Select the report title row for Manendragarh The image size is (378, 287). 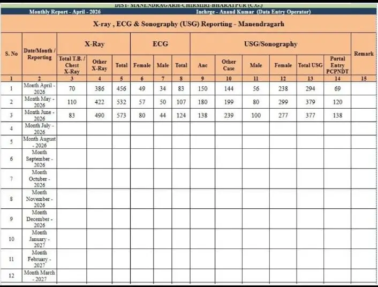point(188,24)
